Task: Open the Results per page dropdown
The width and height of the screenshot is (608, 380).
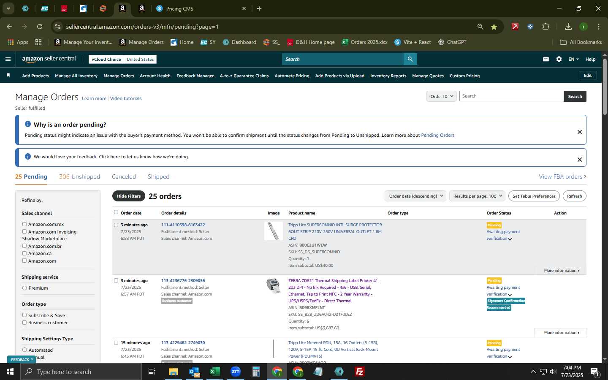Action: click(477, 196)
